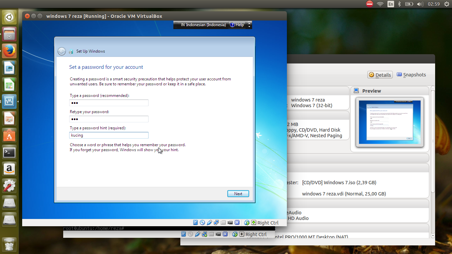Launch Firefox from the dock
Viewport: 452px width, 254px height.
pos(9,51)
